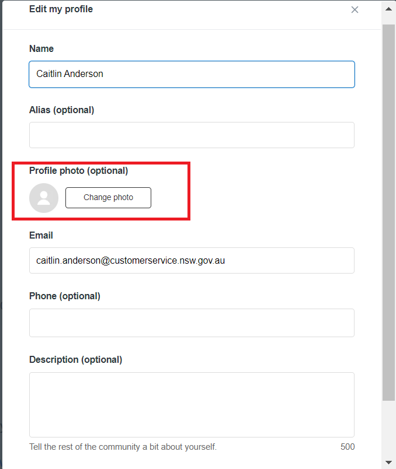Click into the Phone (optional) field
The image size is (396, 469).
coord(192,323)
